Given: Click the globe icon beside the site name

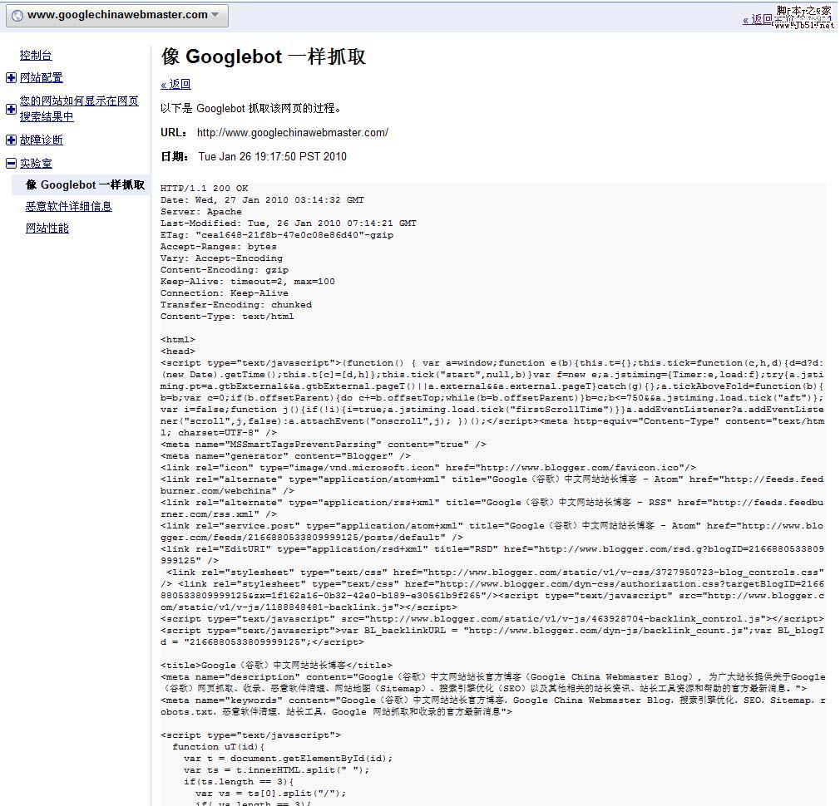Looking at the screenshot, I should (17, 15).
